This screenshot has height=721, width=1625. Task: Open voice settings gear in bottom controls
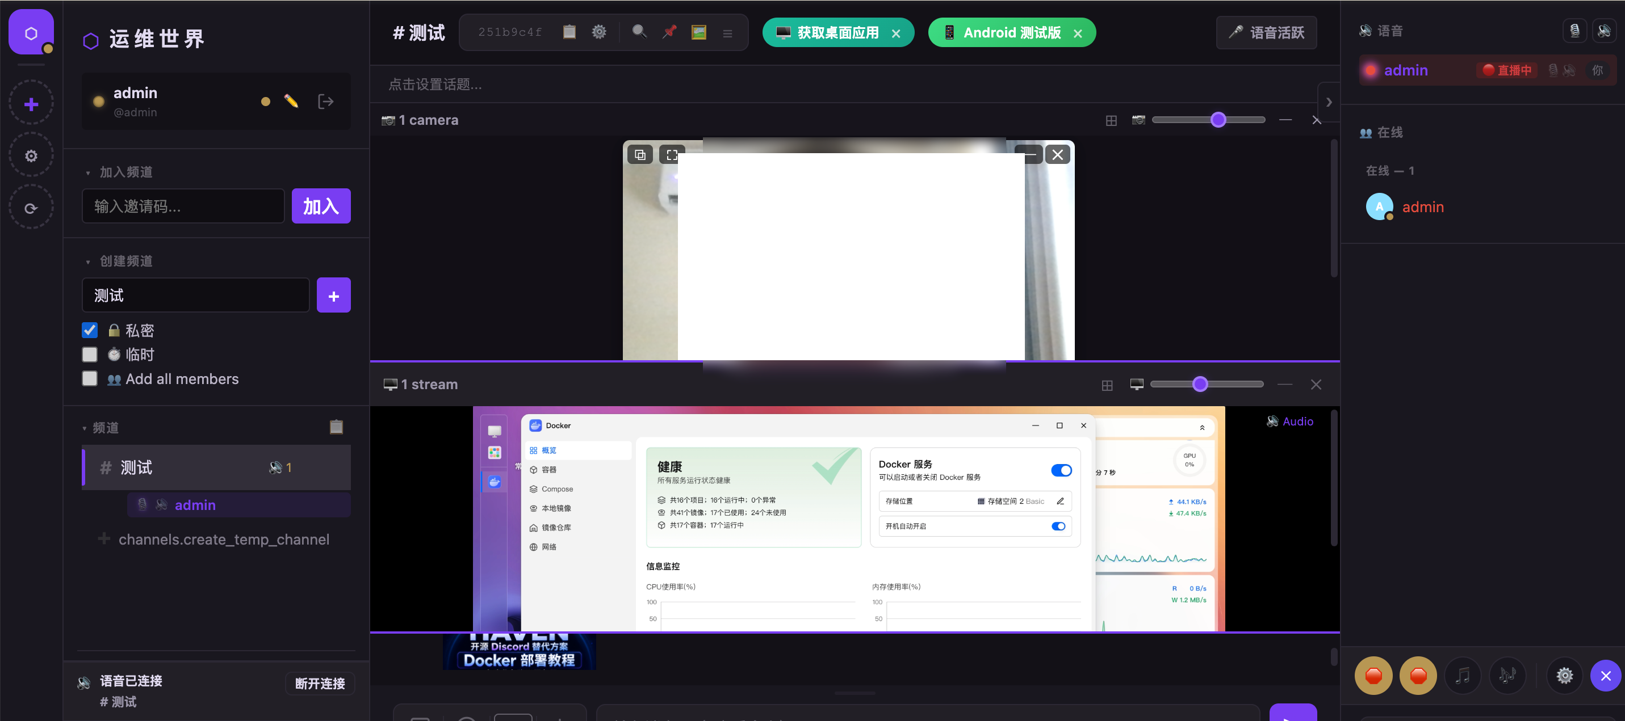[x=1564, y=676]
